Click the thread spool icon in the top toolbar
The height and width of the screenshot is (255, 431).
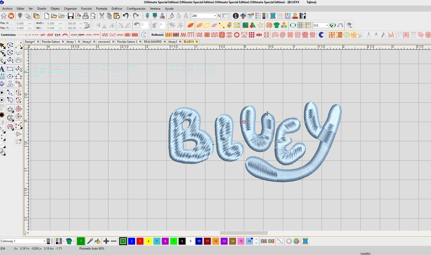coord(273,16)
